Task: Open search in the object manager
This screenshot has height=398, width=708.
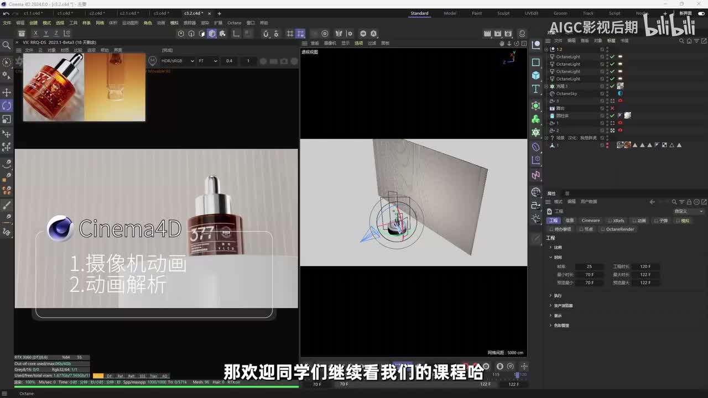Action: [681, 40]
